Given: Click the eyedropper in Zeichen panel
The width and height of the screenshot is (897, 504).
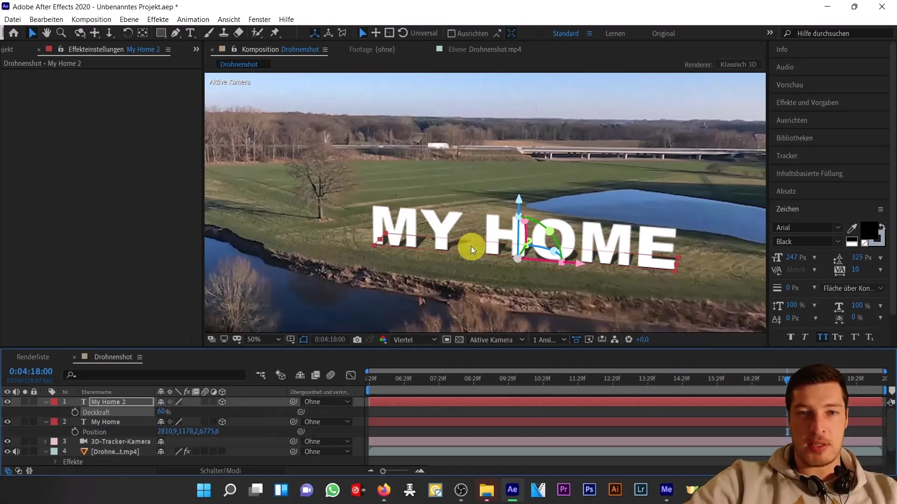Looking at the screenshot, I should point(852,228).
